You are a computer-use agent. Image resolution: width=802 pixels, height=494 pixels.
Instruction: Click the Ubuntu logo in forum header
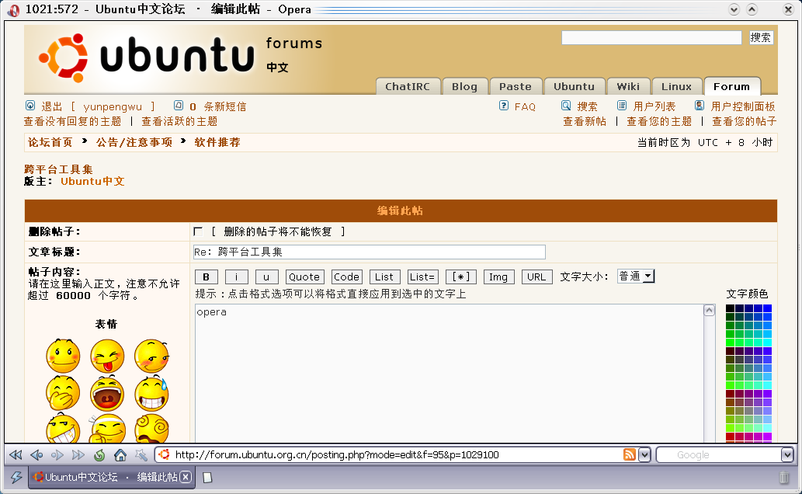pos(146,57)
